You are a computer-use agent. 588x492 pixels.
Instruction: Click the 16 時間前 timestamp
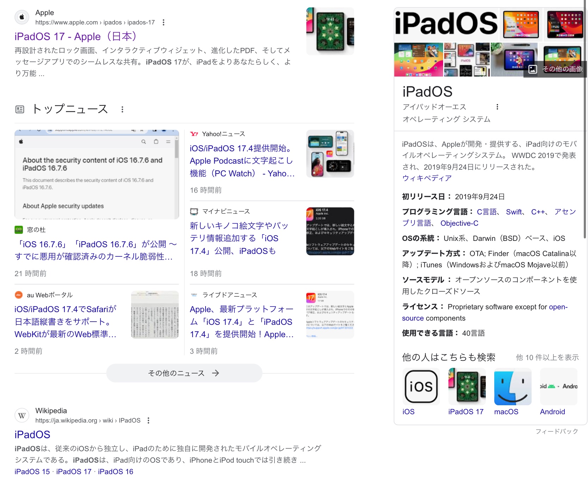click(206, 190)
